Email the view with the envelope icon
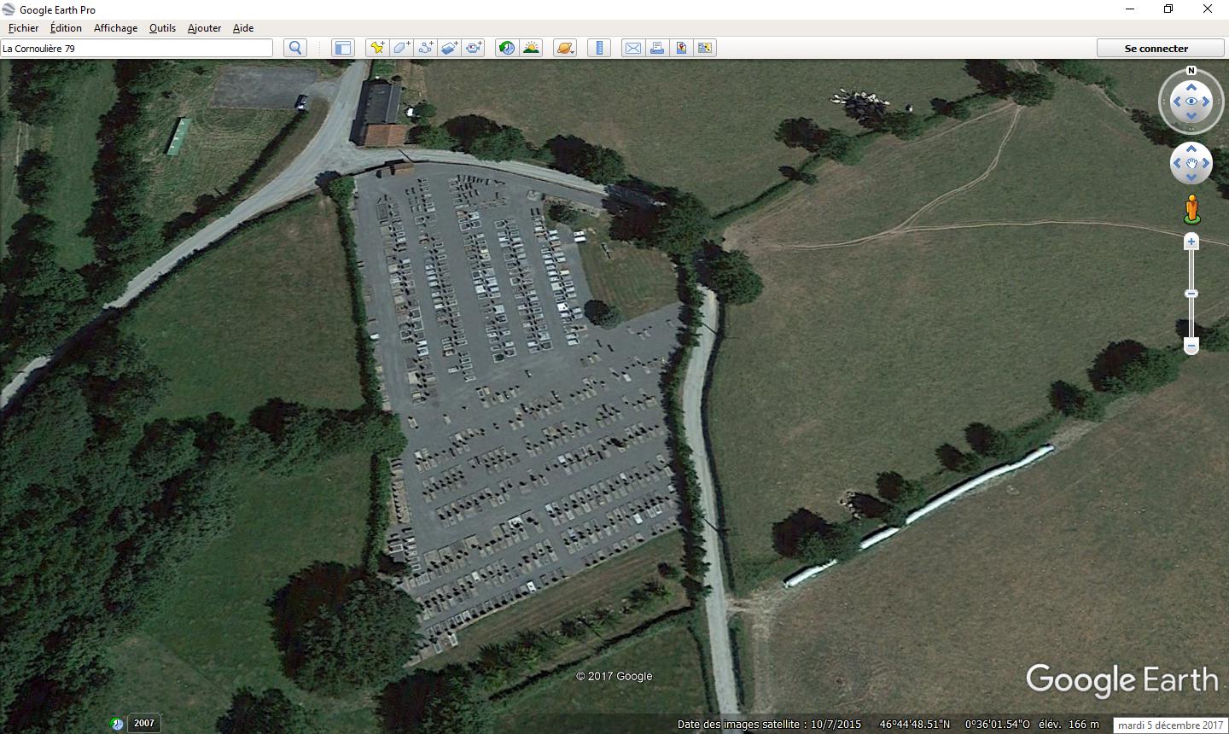Screen dimensions: 1229x734 pos(633,48)
